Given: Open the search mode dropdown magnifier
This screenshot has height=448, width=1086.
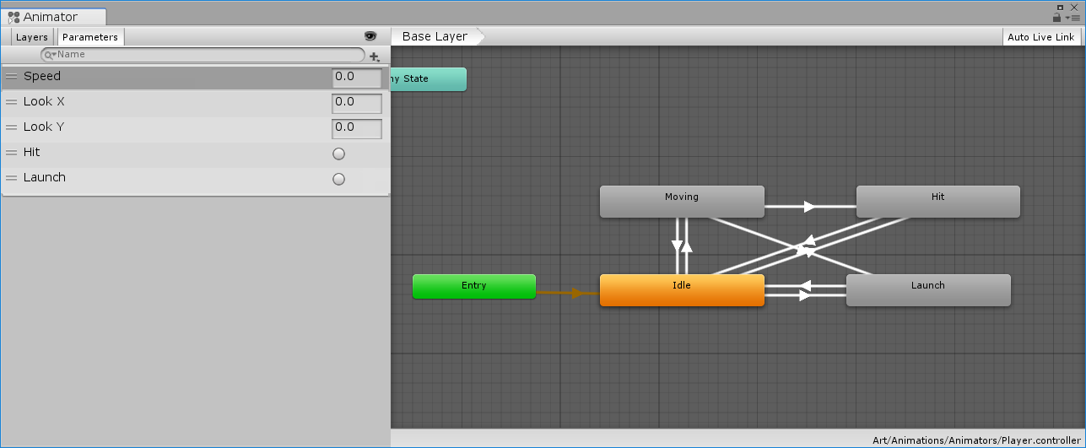Looking at the screenshot, I should [x=49, y=55].
